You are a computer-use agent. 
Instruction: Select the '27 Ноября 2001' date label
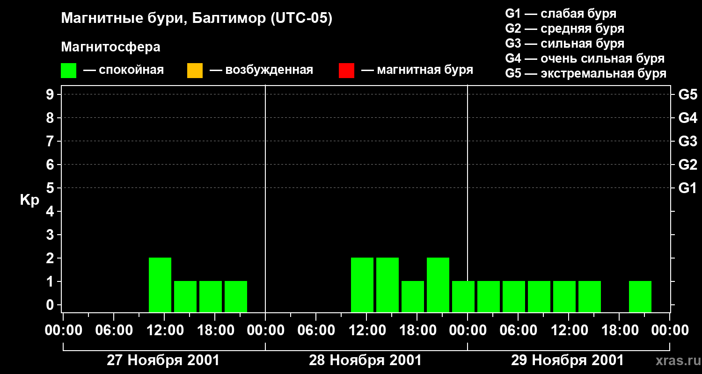pyautogui.click(x=163, y=360)
